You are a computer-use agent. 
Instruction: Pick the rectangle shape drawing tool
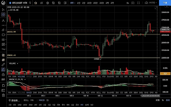(3, 35)
